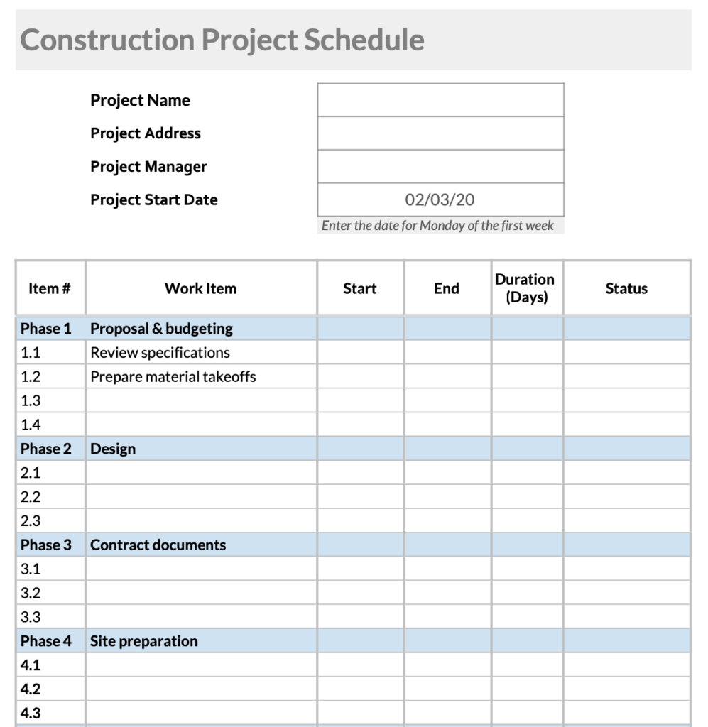Click the Work Item column header
708x727 pixels.
coord(200,288)
